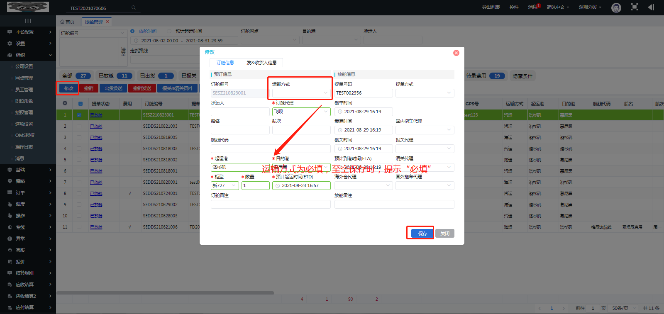Open the 运输方式 dropdown in the dialog
The image size is (664, 314).
coord(301,93)
